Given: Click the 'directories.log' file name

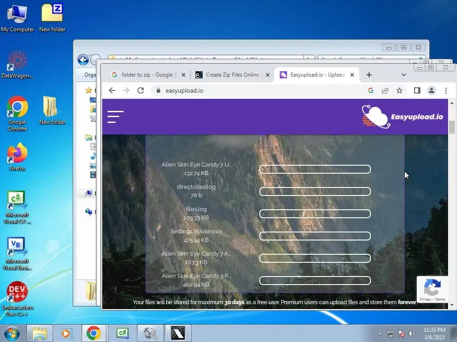Looking at the screenshot, I should (196, 187).
